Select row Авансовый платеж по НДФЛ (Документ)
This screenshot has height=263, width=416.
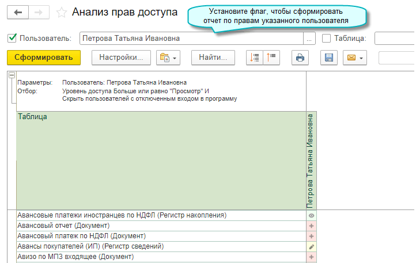coord(161,236)
